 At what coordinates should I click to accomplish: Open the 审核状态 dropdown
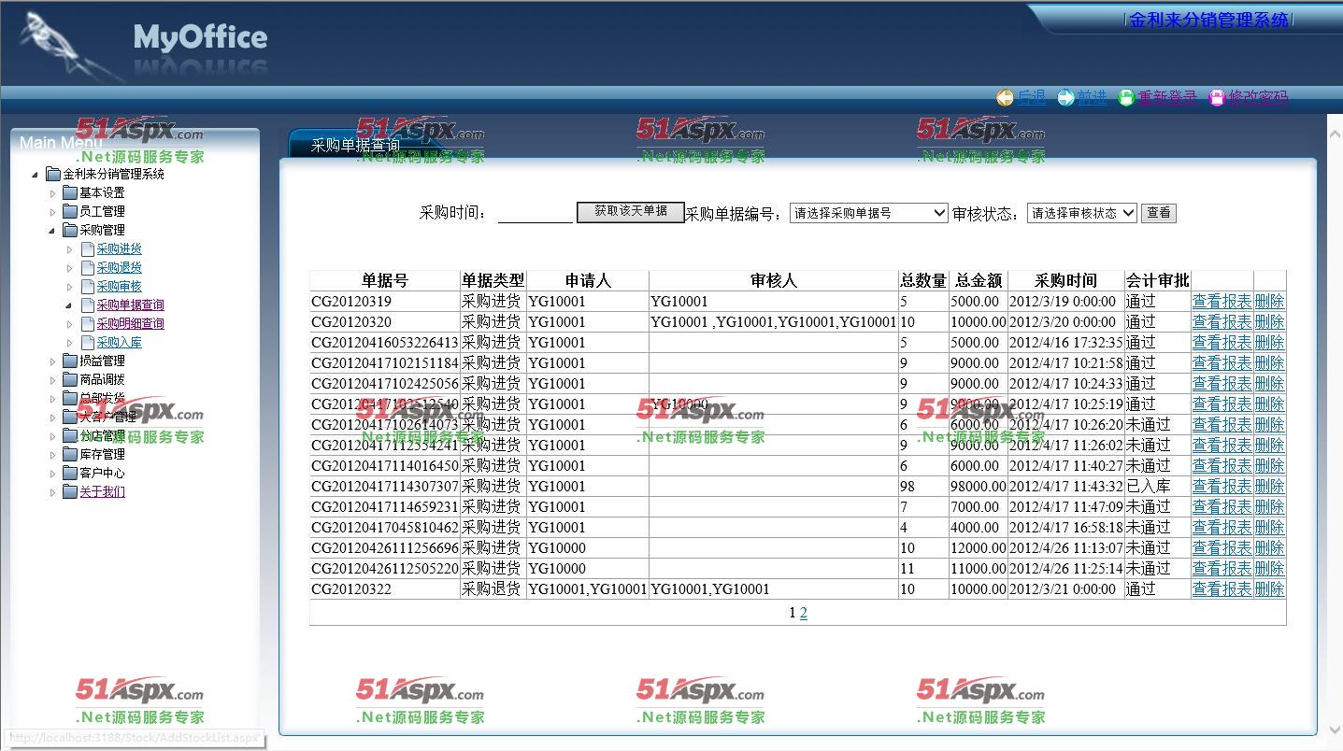pyautogui.click(x=1081, y=213)
